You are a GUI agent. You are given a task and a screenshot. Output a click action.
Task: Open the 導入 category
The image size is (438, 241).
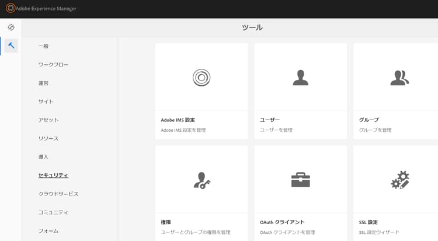[43, 156]
